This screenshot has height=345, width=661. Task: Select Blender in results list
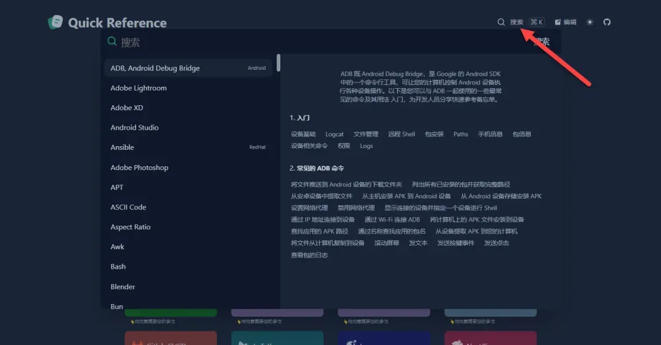pyautogui.click(x=188, y=286)
